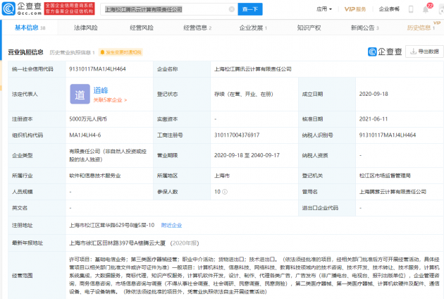Select organization code MA1J4LH4-6
Image resolution: width=444 pixels, height=299 pixels.
85,135
